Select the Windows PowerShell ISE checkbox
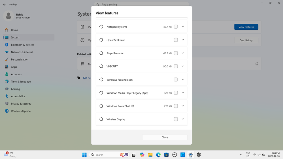The image size is (283, 159). click(x=176, y=106)
